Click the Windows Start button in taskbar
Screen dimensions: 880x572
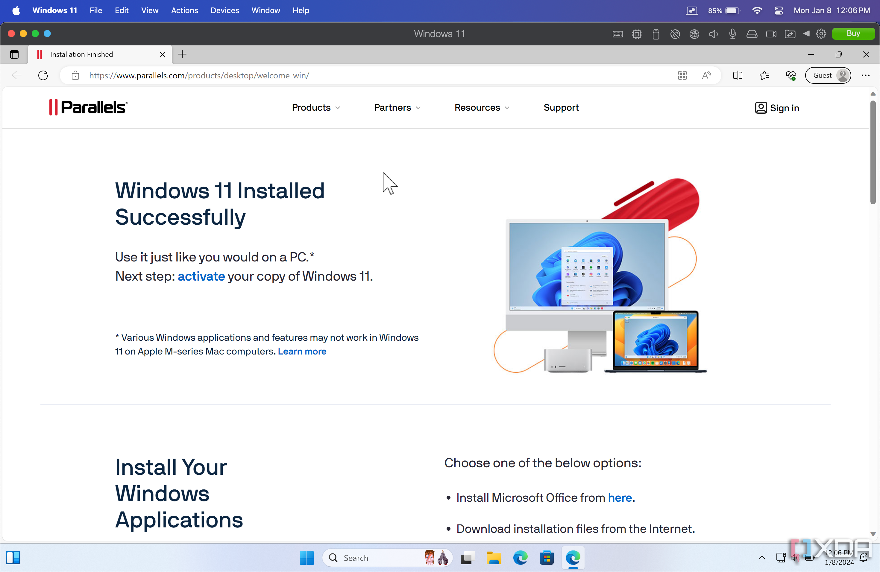(x=307, y=557)
